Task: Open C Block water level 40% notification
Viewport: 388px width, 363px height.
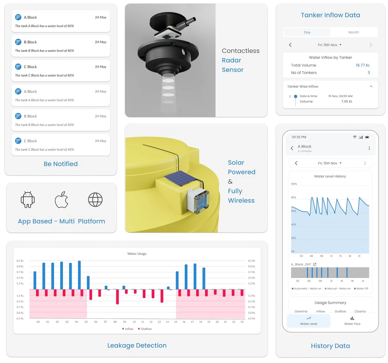Action: (x=61, y=145)
